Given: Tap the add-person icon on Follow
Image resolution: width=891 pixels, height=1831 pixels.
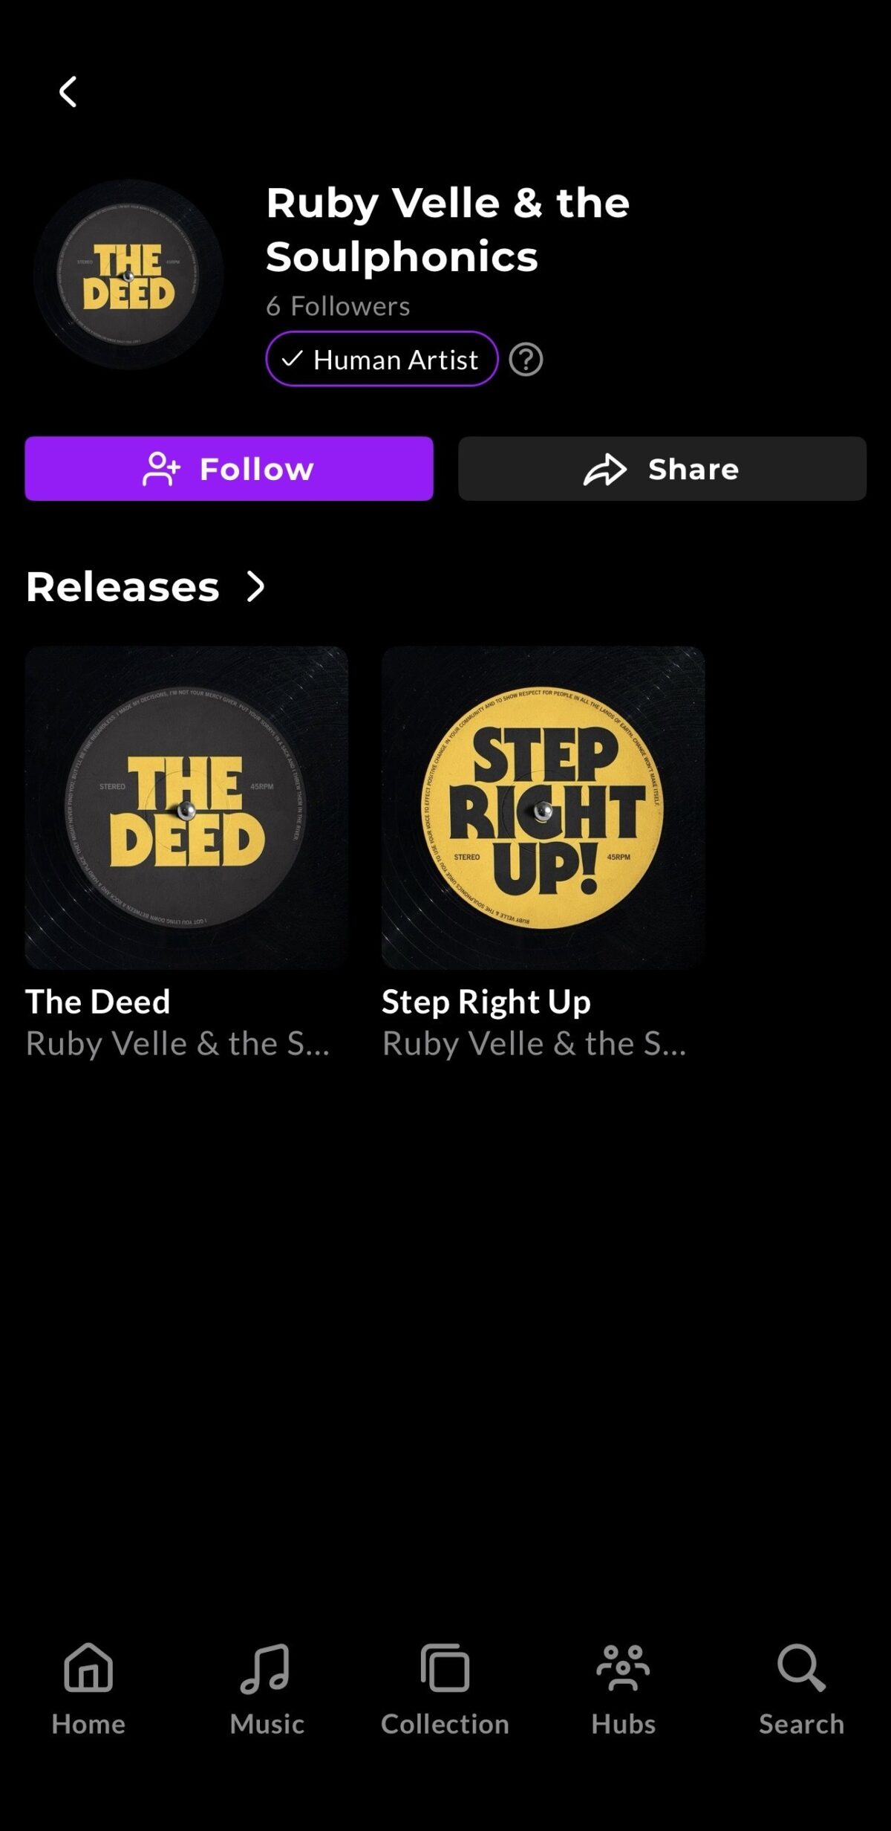Looking at the screenshot, I should 161,469.
